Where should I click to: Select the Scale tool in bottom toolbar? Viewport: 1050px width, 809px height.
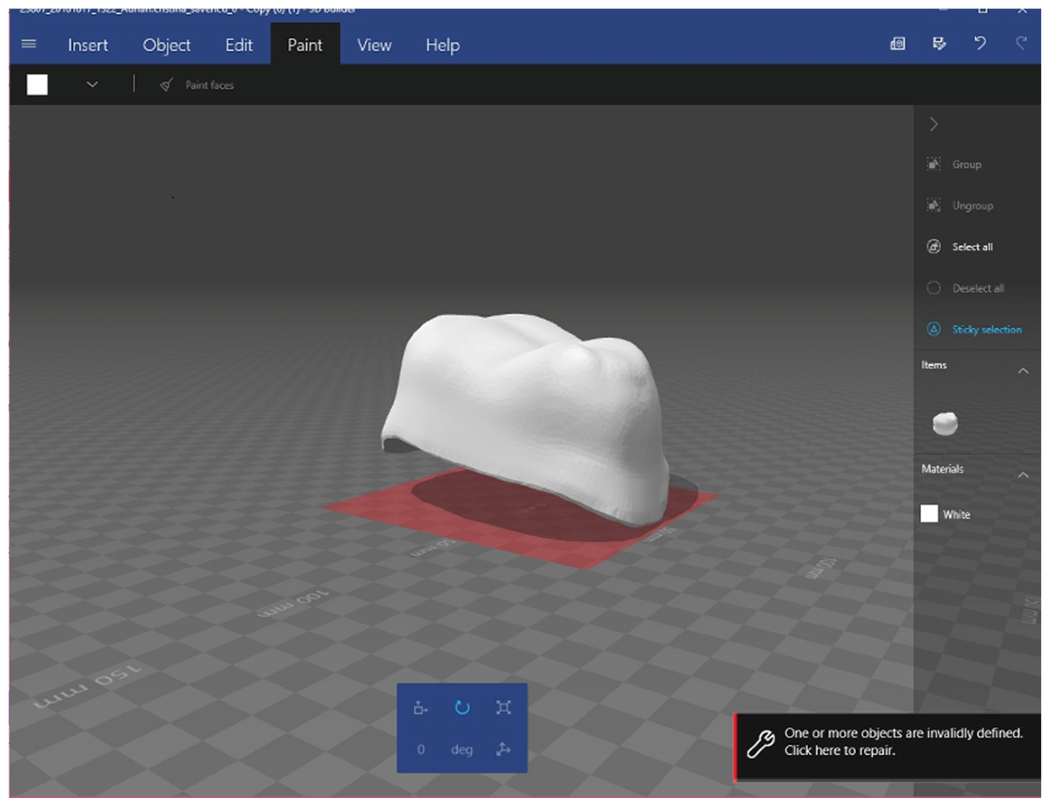click(x=503, y=708)
